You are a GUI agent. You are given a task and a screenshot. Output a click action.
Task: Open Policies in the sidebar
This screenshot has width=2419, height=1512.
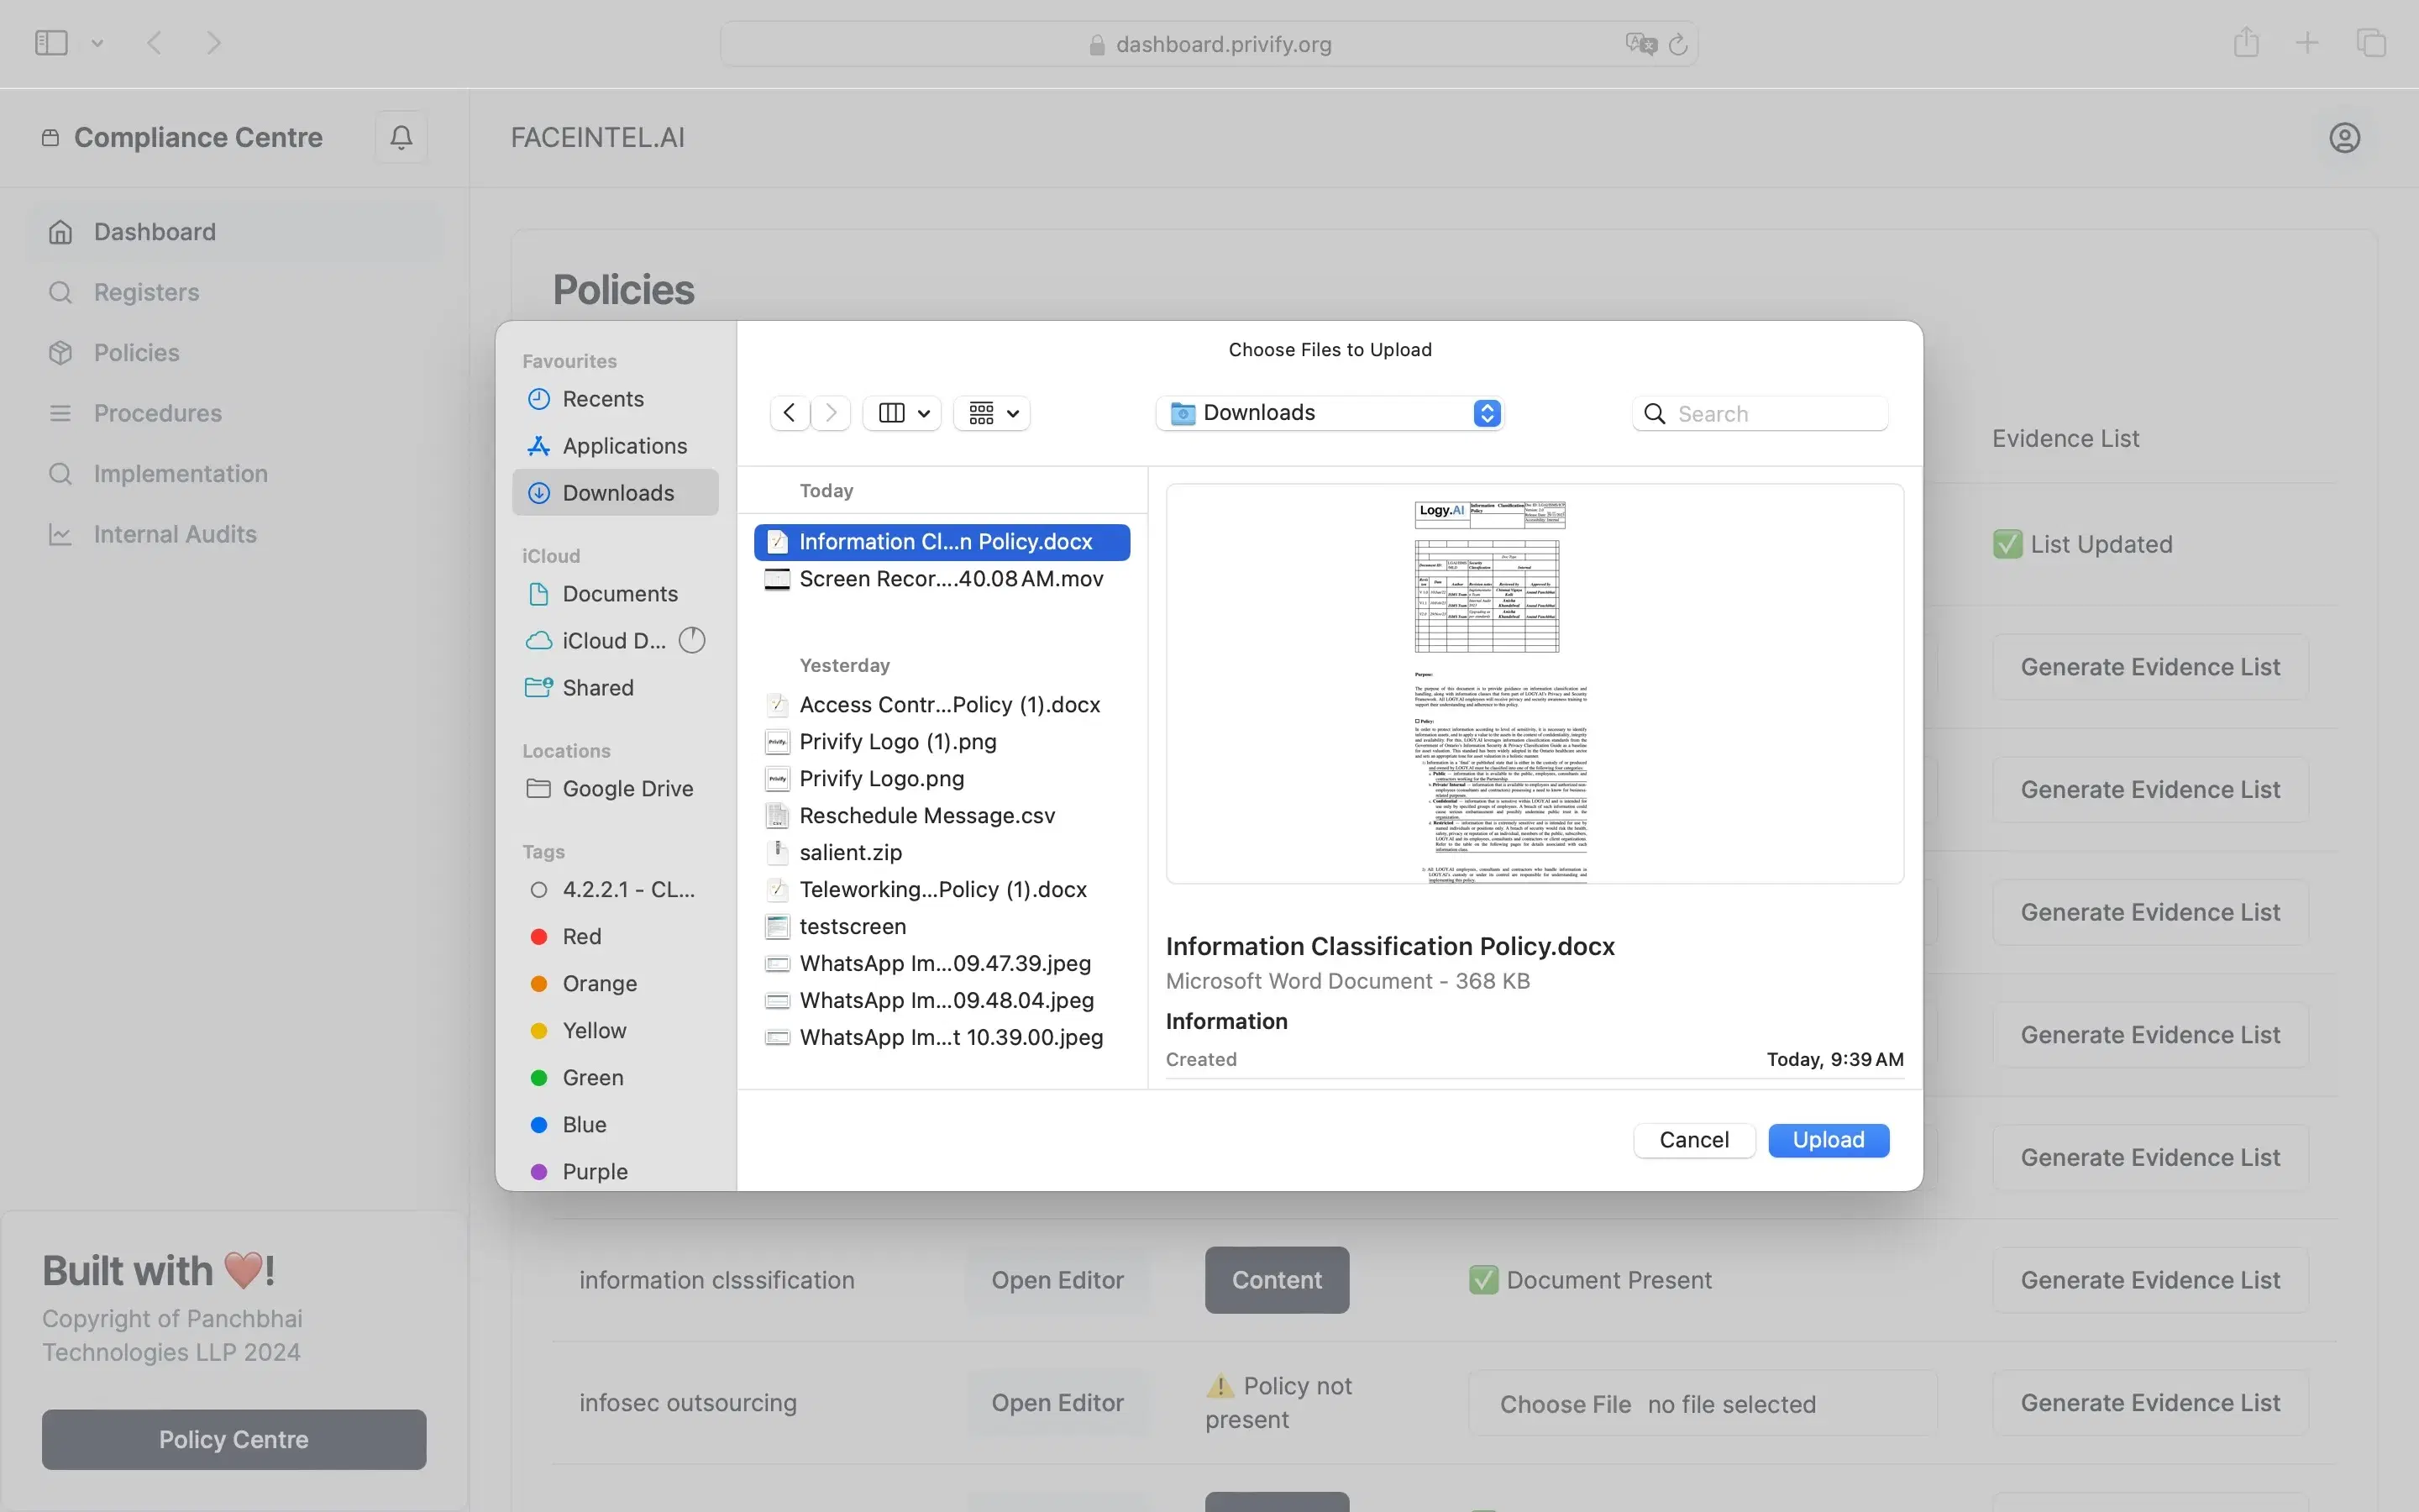[x=234, y=353]
